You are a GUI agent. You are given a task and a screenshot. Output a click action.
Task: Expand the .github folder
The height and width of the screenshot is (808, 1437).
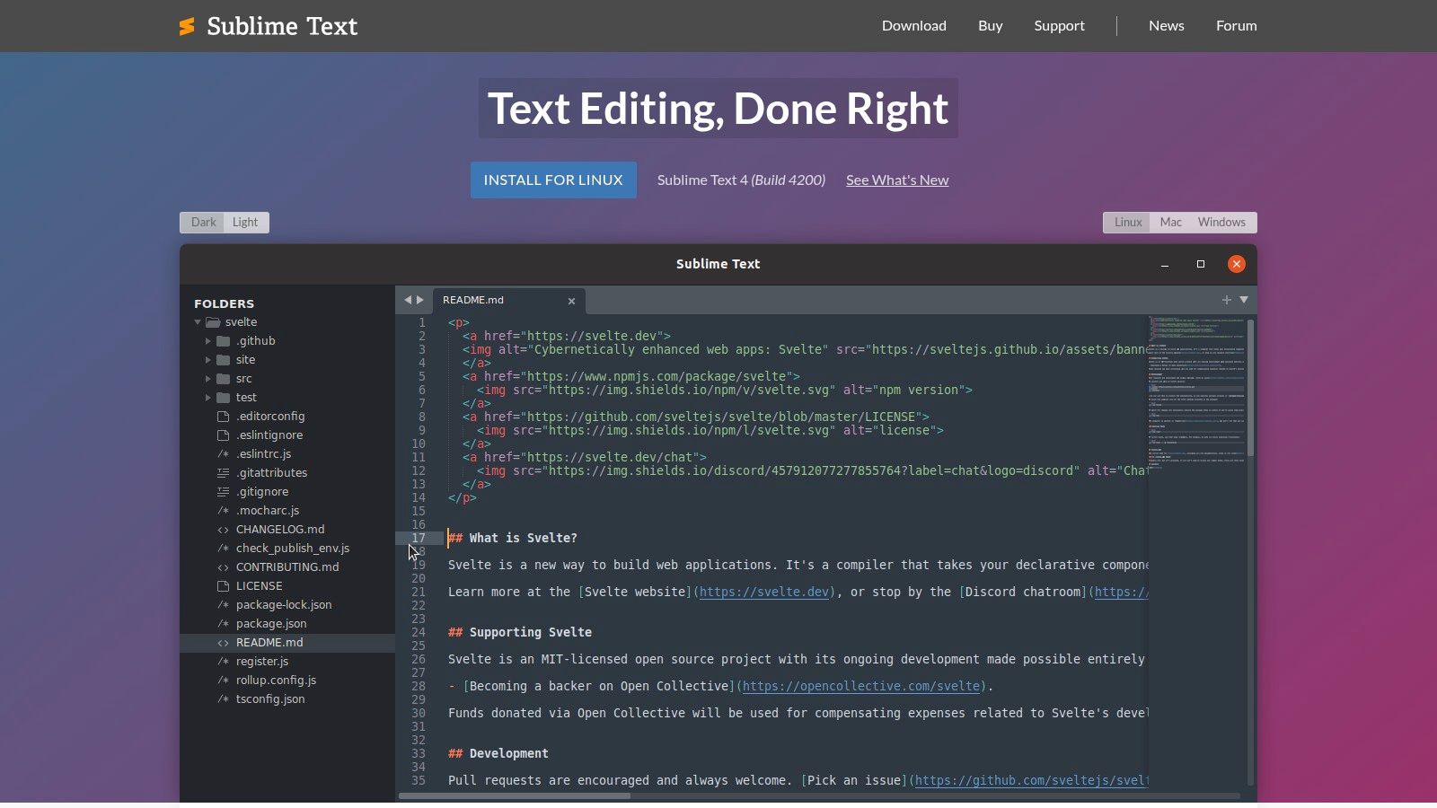pos(209,340)
